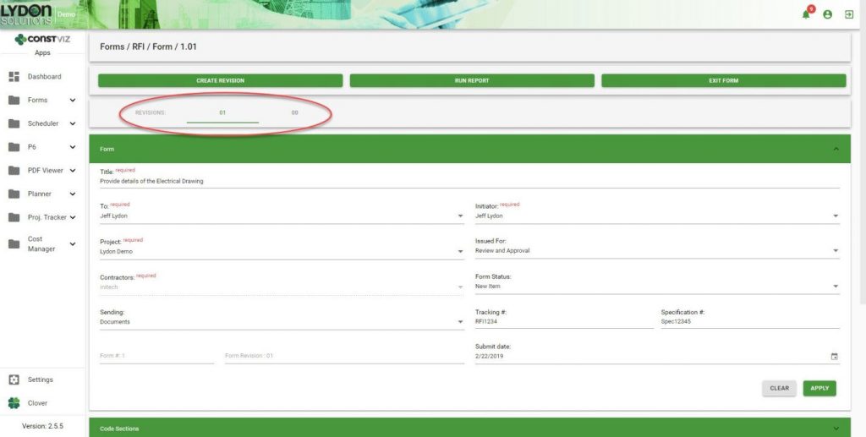Click the Tracking # input field
The height and width of the screenshot is (437, 866).
[563, 321]
